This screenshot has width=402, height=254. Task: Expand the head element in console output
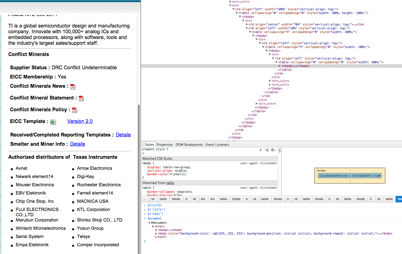click(x=156, y=230)
